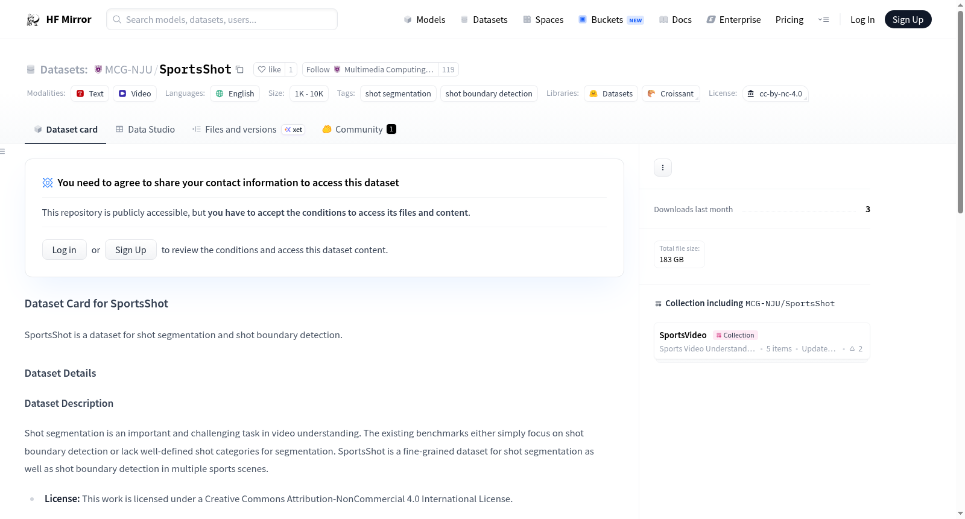Open the SportsVideo collection card

[762, 341]
